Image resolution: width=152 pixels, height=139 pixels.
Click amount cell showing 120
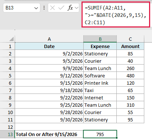[x=130, y=83]
